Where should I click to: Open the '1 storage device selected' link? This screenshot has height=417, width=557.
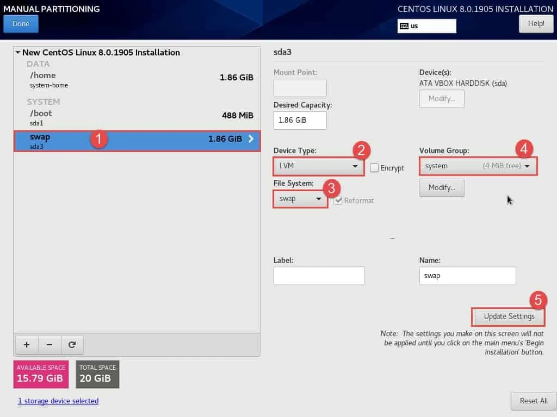58,401
